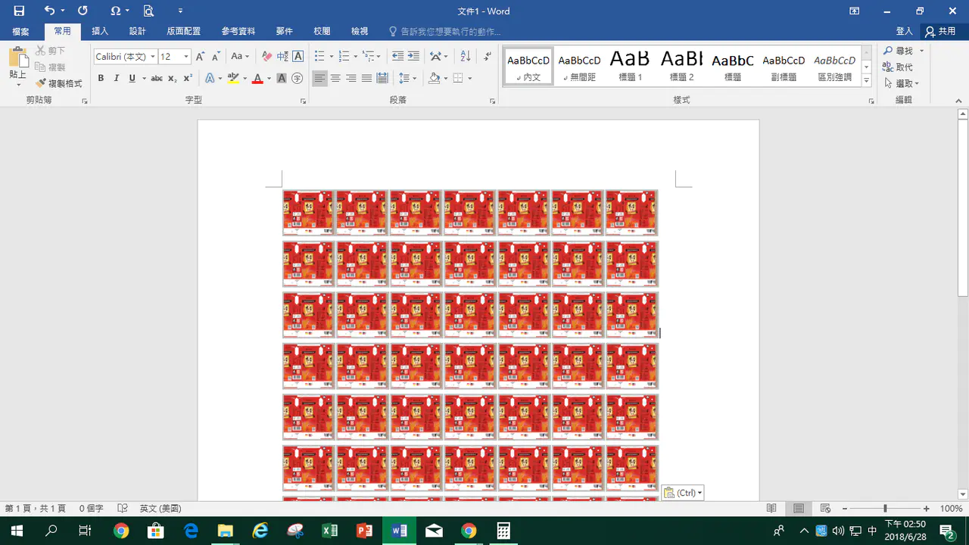Apply strikethrough formatting
This screenshot has width=969, height=545.
pos(157,79)
